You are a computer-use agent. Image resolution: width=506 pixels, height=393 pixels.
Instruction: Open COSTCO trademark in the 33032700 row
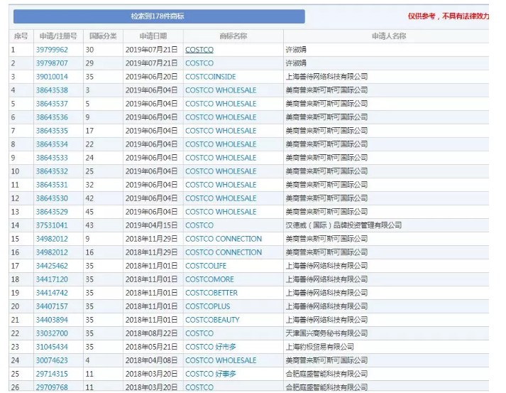point(199,333)
